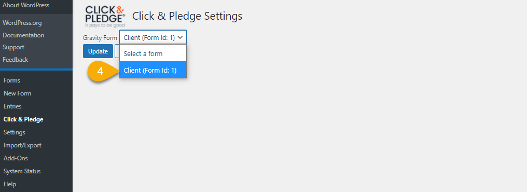The width and height of the screenshot is (527, 192).
Task: Go to Documentation in sidebar
Action: (23, 35)
